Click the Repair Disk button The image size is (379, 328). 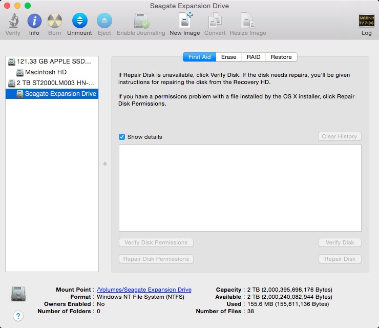coord(340,259)
